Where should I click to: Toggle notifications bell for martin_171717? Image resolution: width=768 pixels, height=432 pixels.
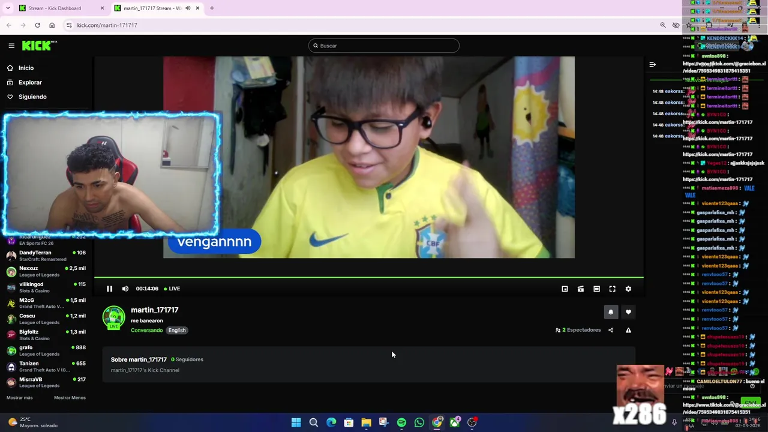611,312
